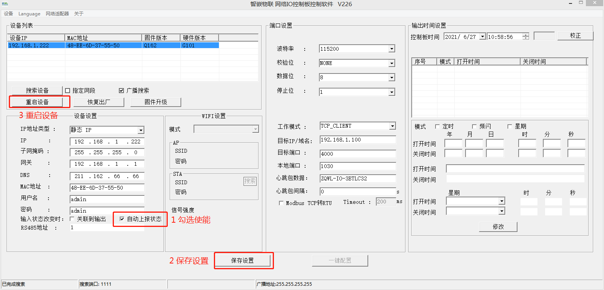Click the disabled 一键配置 button
Image resolution: width=604 pixels, height=290 pixels.
340,260
